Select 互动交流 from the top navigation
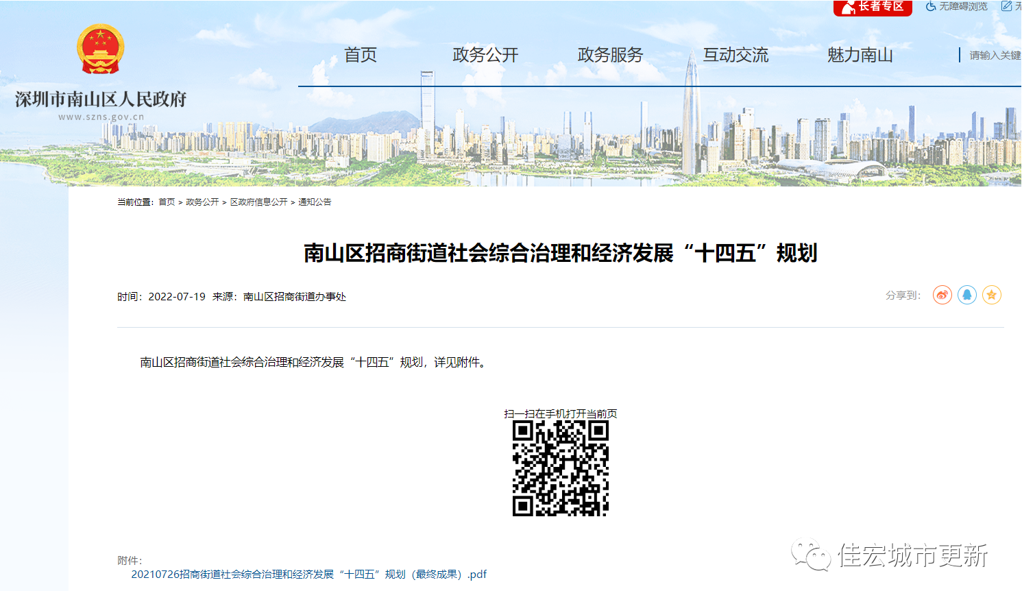The width and height of the screenshot is (1022, 591). (735, 55)
